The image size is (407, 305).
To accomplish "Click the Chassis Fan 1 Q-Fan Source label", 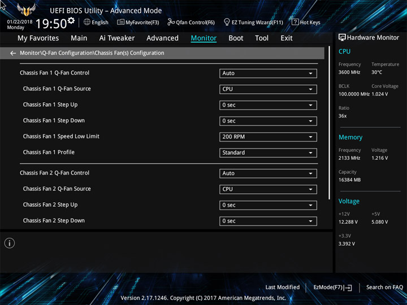I will (x=57, y=89).
